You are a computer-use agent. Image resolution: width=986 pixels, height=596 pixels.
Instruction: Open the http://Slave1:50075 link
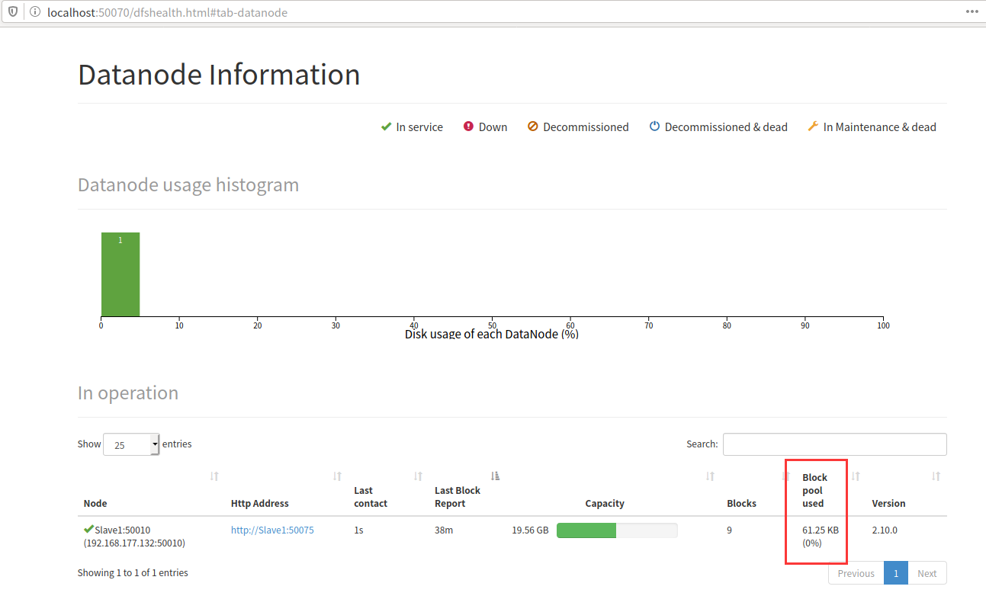point(272,530)
